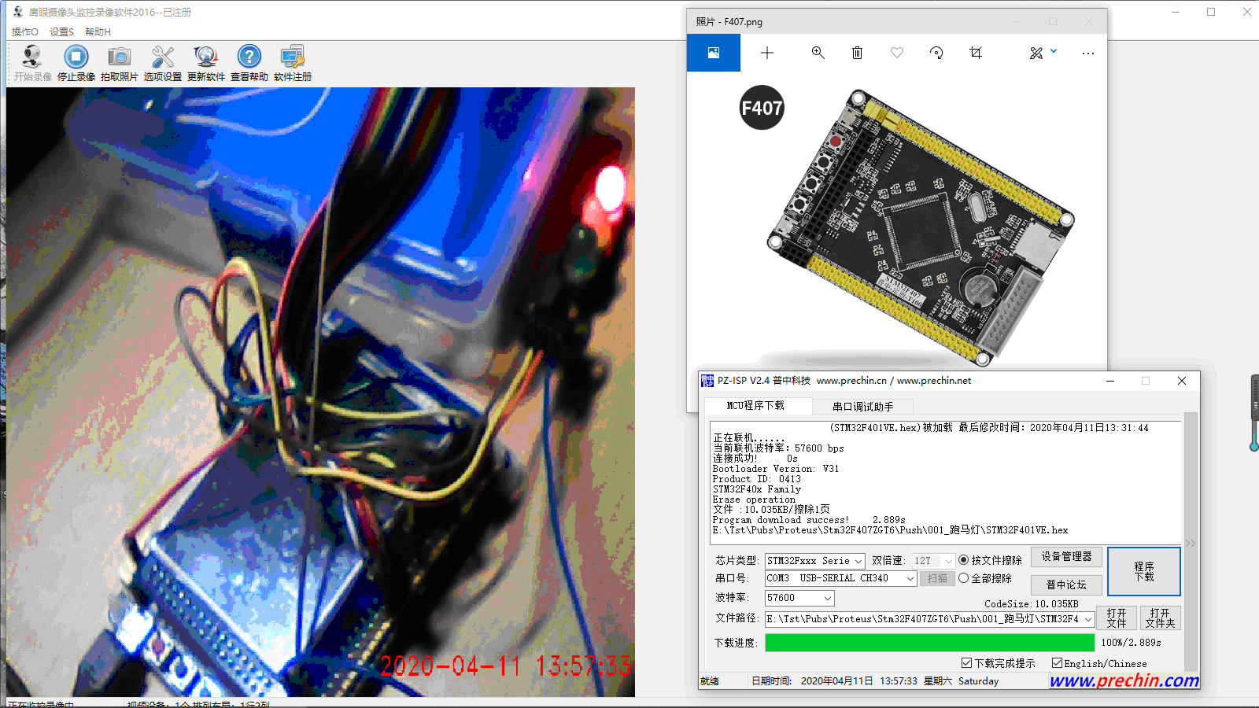This screenshot has width=1259, height=708.
Task: Click the 停止录像 stop recording icon
Action: click(x=76, y=57)
